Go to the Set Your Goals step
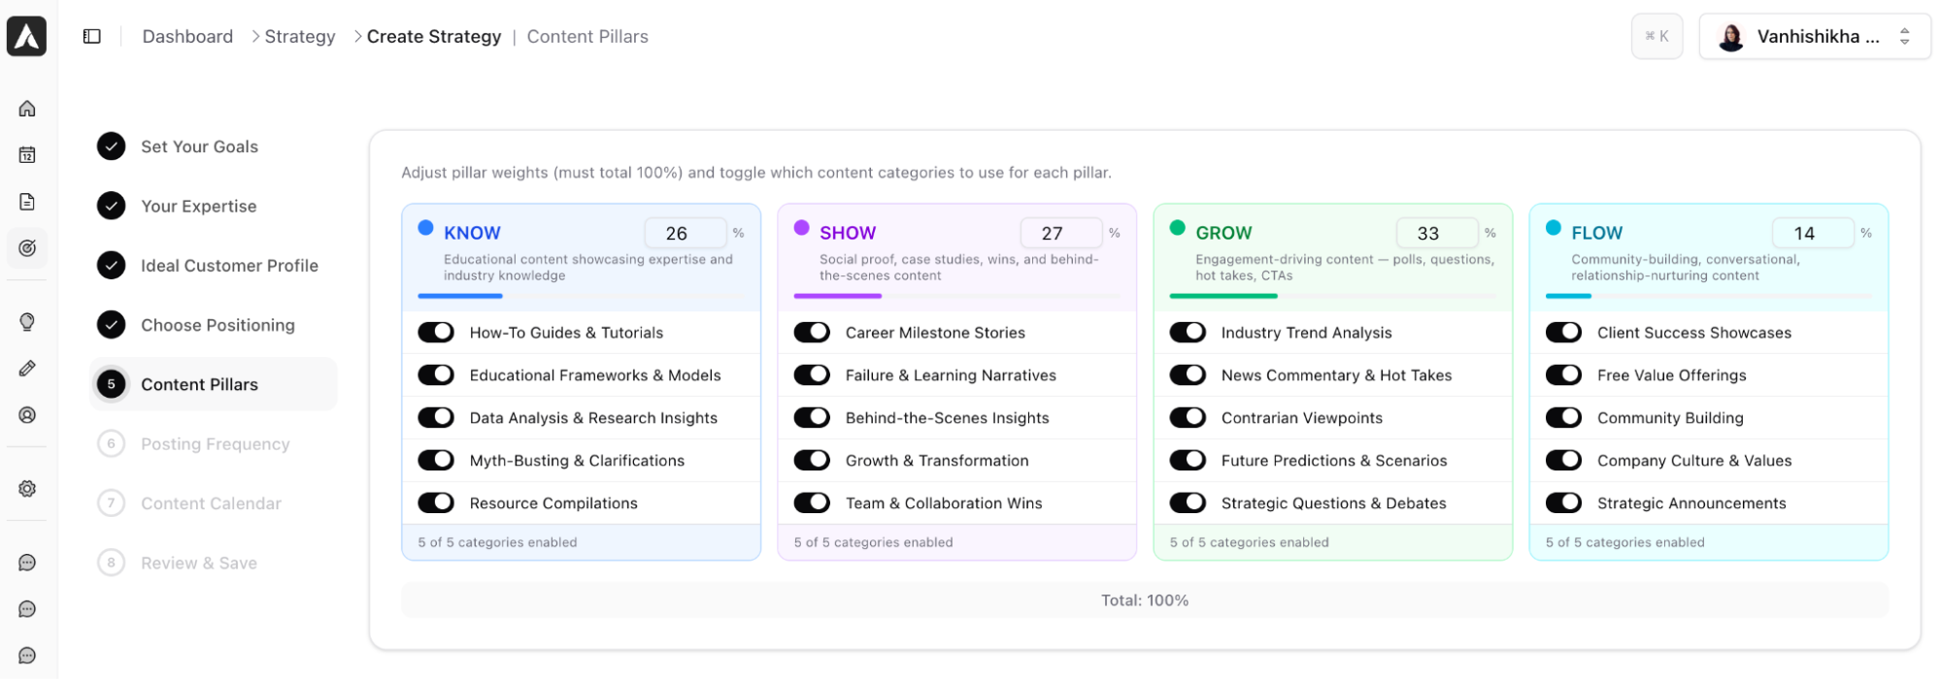 coord(199,146)
